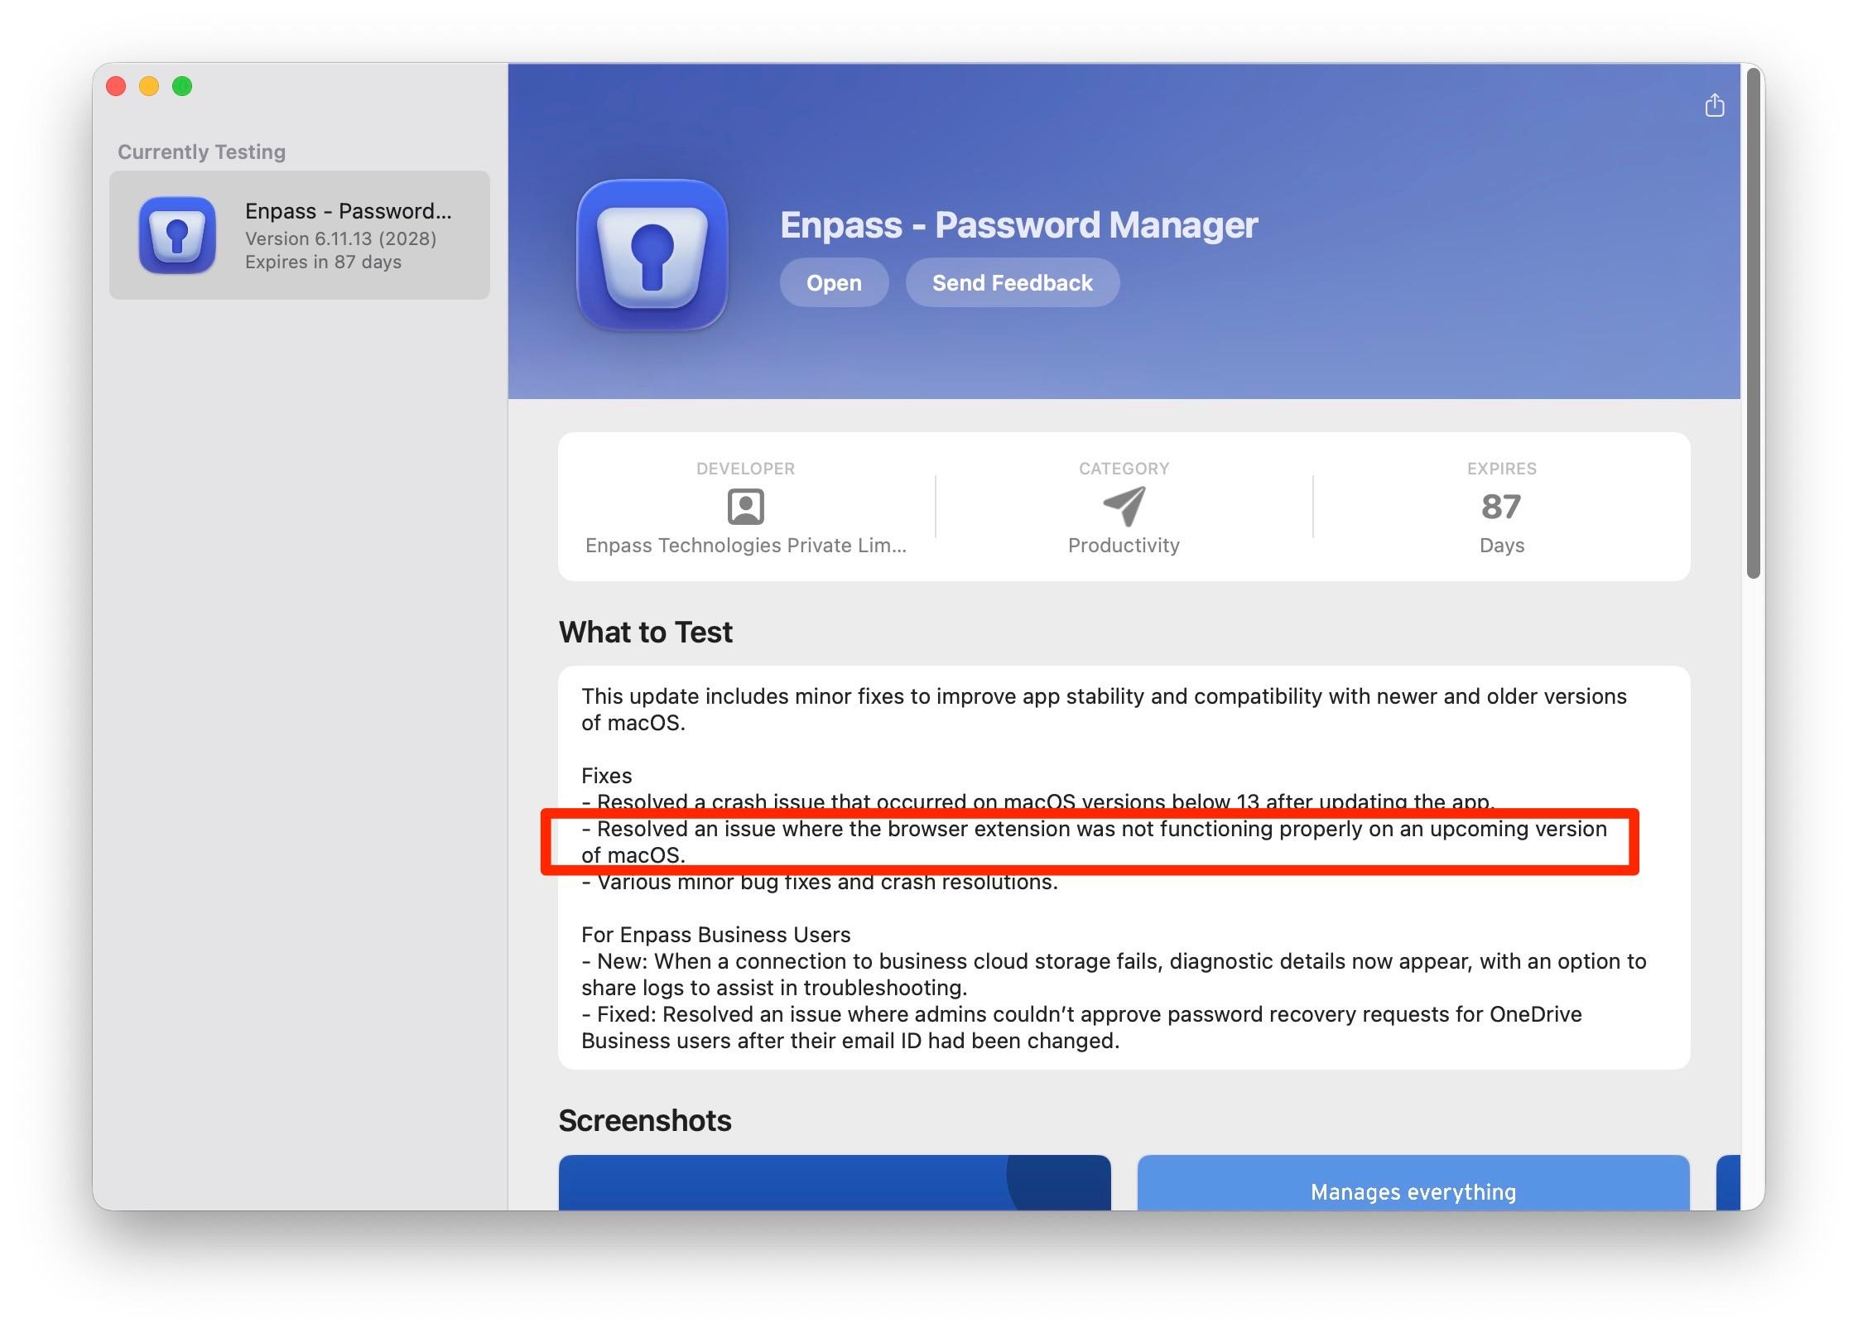Click the Enpass - Password Manager title
Viewport: 1858px width, 1333px height.
1018,225
